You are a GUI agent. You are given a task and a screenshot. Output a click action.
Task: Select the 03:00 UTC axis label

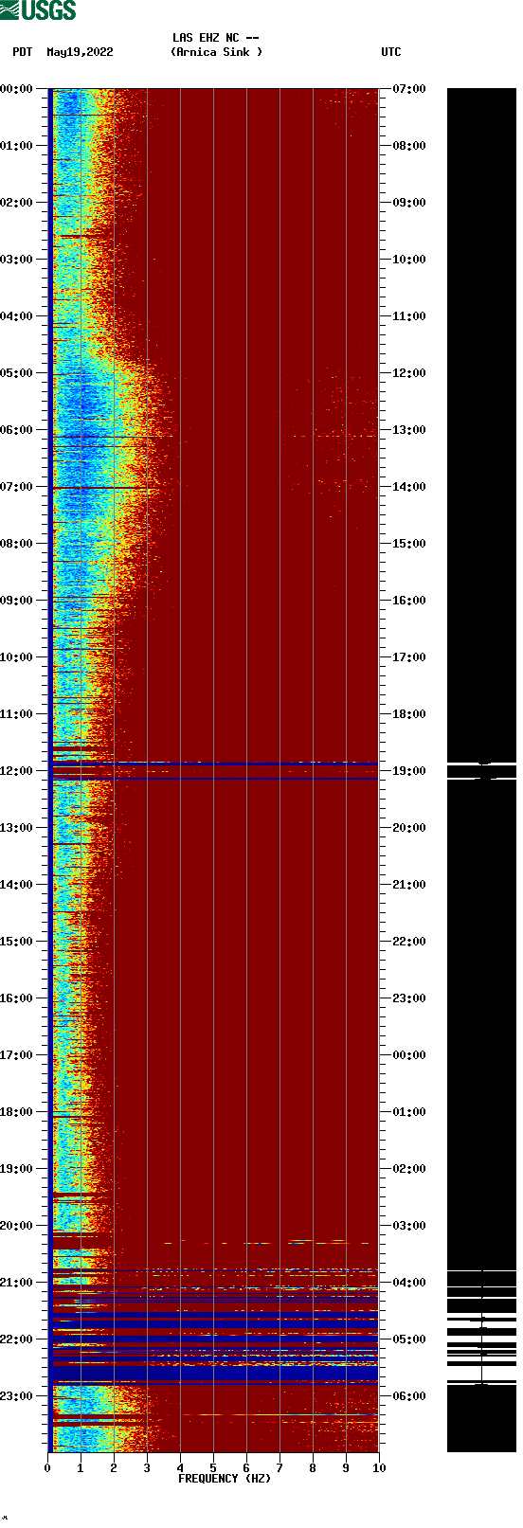coord(409,1226)
